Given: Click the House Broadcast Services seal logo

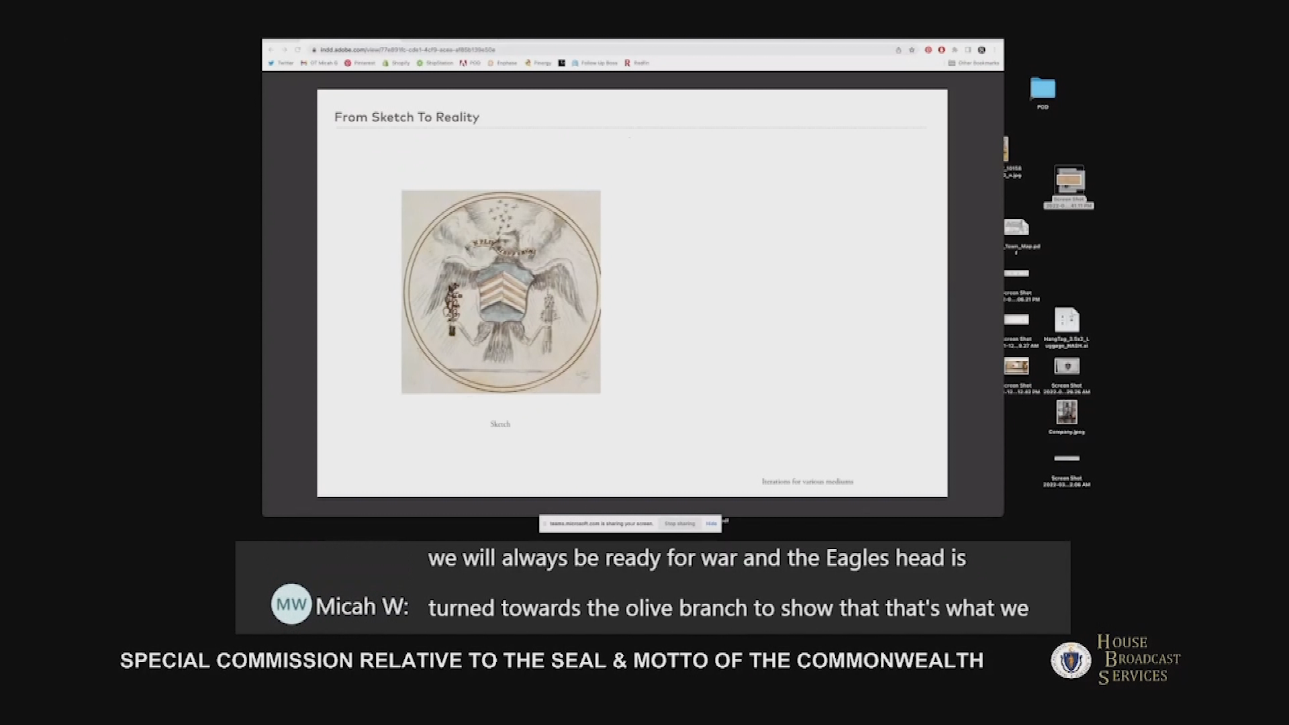Looking at the screenshot, I should [x=1071, y=660].
